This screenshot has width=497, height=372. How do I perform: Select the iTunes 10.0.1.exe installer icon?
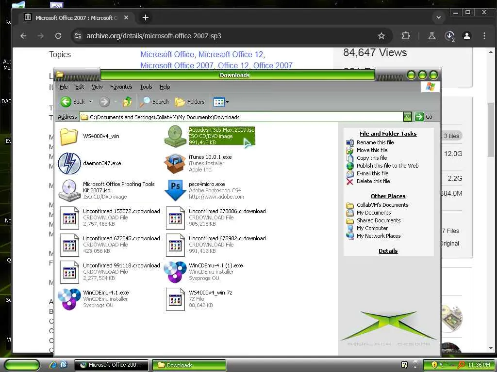click(175, 163)
